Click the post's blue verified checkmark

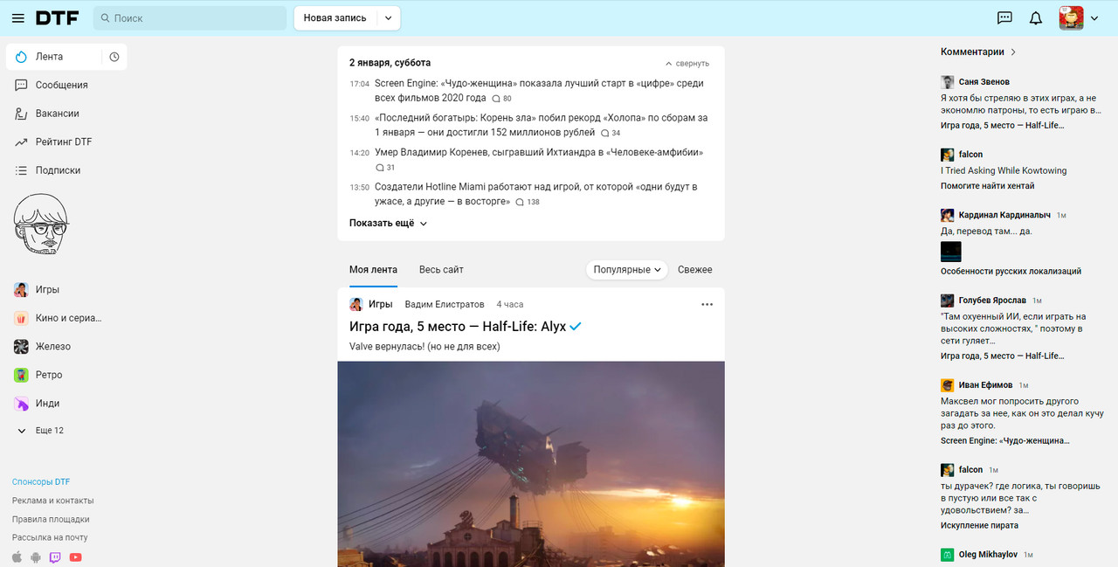(x=576, y=327)
